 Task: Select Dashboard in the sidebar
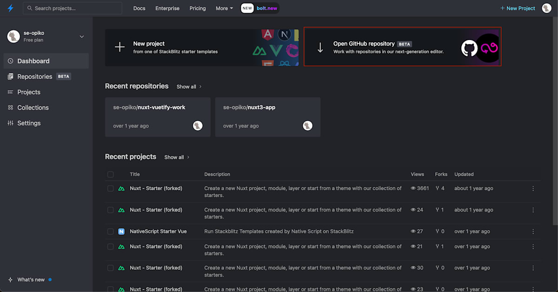(x=46, y=61)
